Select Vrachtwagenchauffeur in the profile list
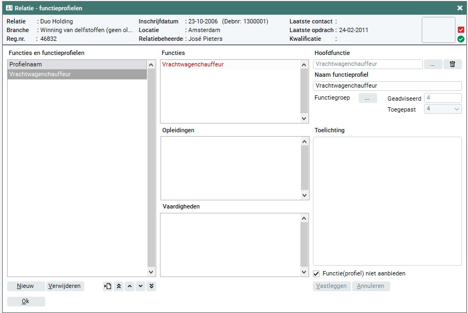Viewport: 468px width, 313px height. (76, 75)
